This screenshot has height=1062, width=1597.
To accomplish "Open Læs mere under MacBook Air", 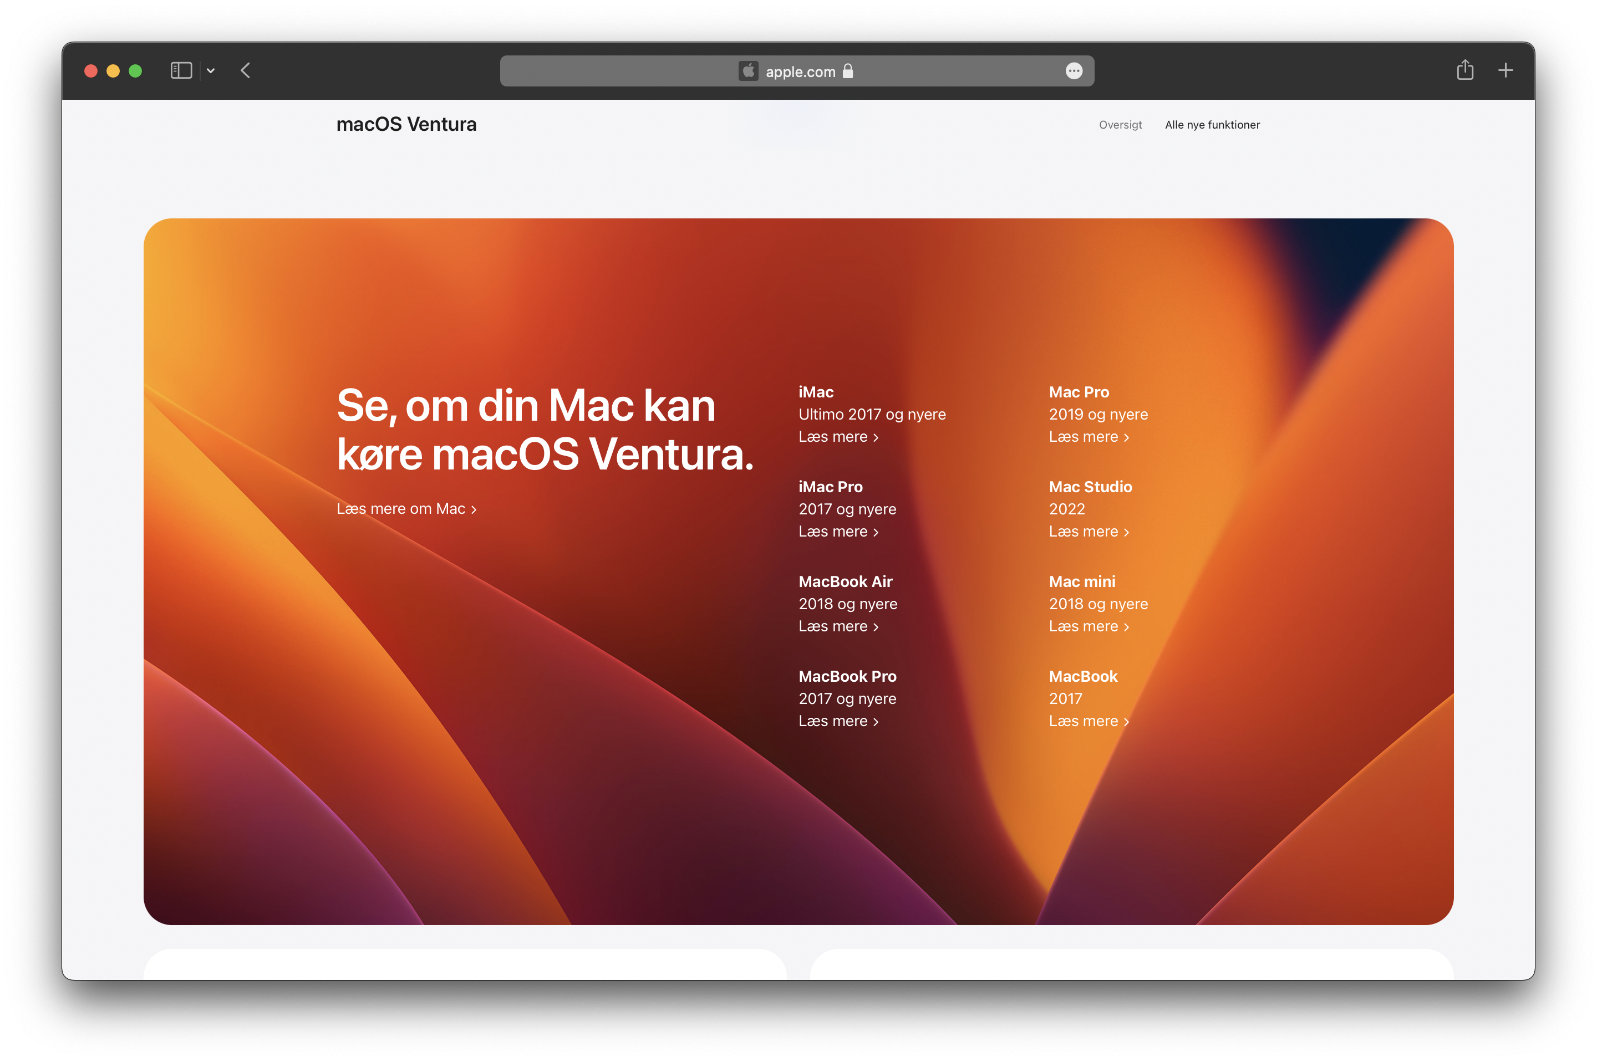I will (x=838, y=626).
